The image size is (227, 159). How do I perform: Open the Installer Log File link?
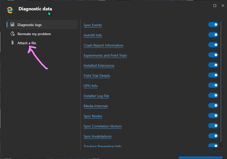(x=96, y=96)
